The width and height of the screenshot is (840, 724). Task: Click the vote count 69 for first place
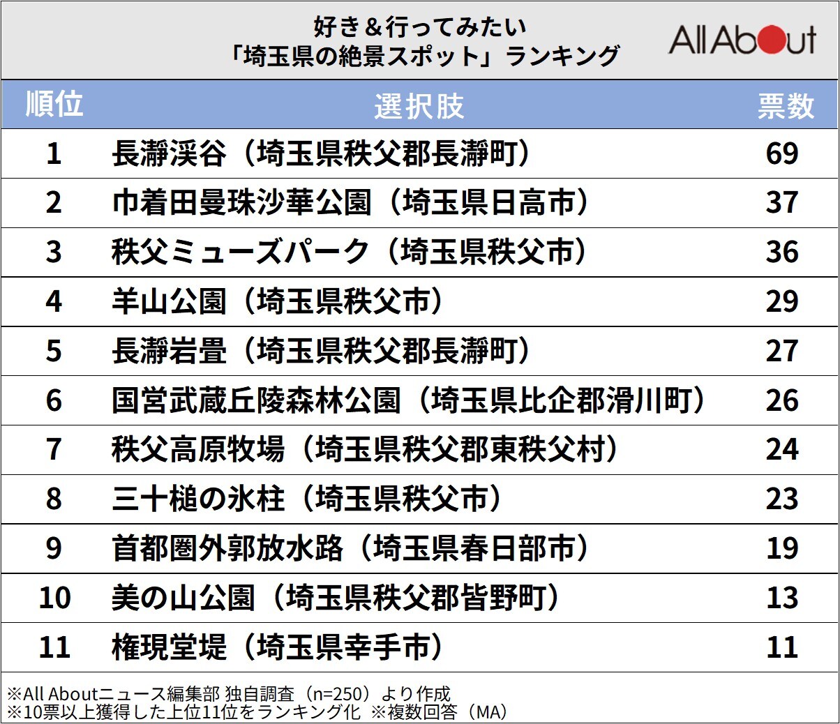click(x=783, y=153)
